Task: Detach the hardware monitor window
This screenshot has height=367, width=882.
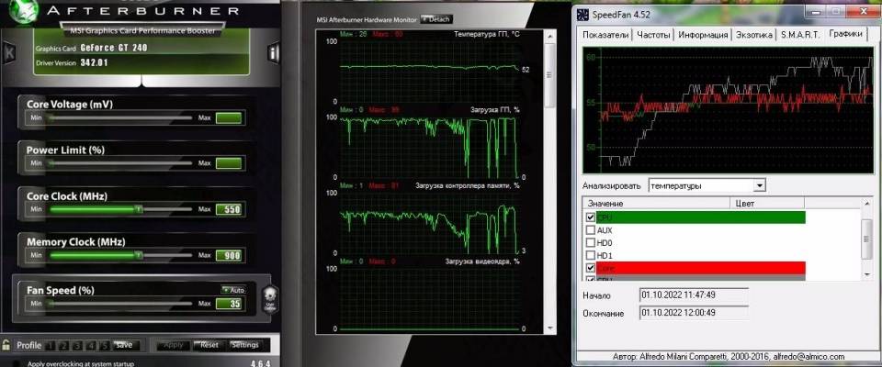Action: click(437, 18)
